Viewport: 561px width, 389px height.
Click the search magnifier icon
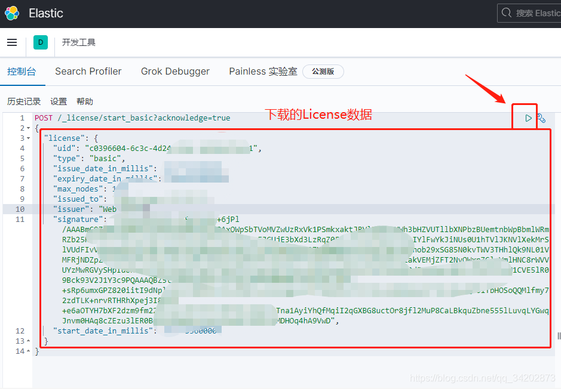coord(506,13)
